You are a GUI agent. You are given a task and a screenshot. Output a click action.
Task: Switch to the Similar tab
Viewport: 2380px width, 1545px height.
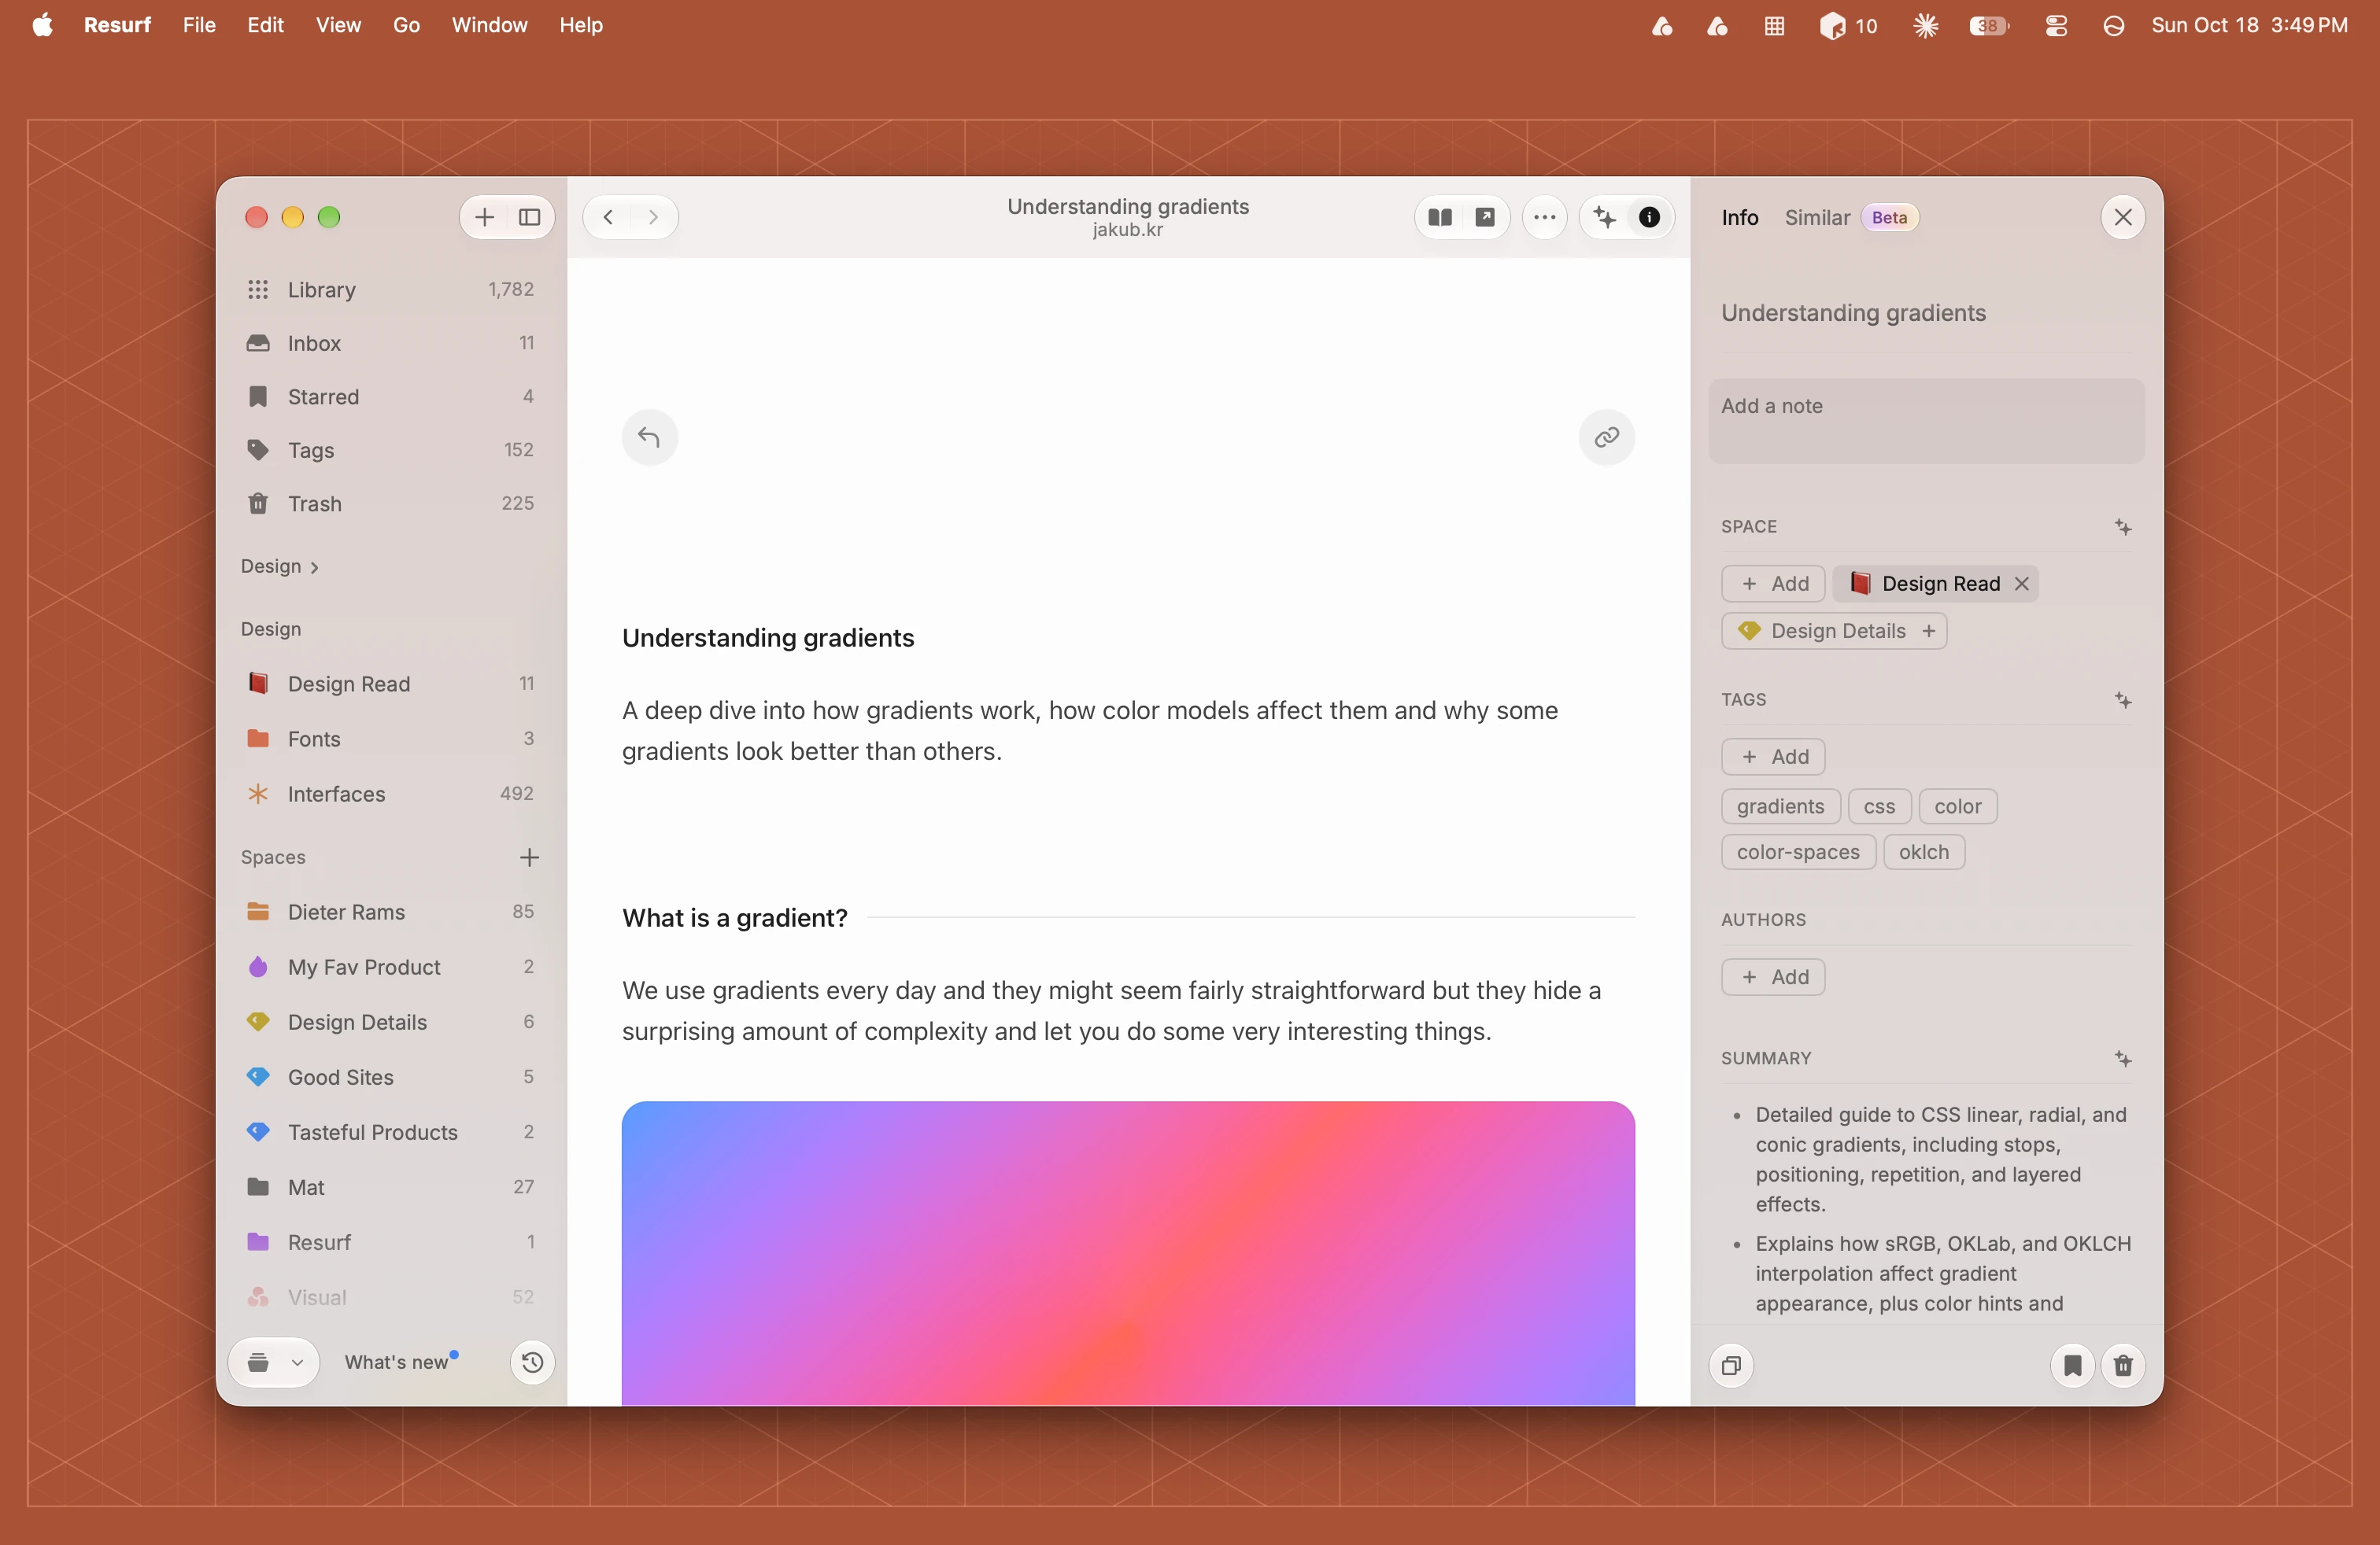1817,217
